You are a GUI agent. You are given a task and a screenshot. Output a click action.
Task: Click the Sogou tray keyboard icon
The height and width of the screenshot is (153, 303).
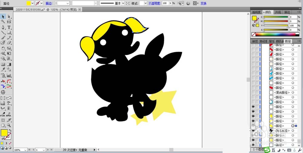click(289, 150)
